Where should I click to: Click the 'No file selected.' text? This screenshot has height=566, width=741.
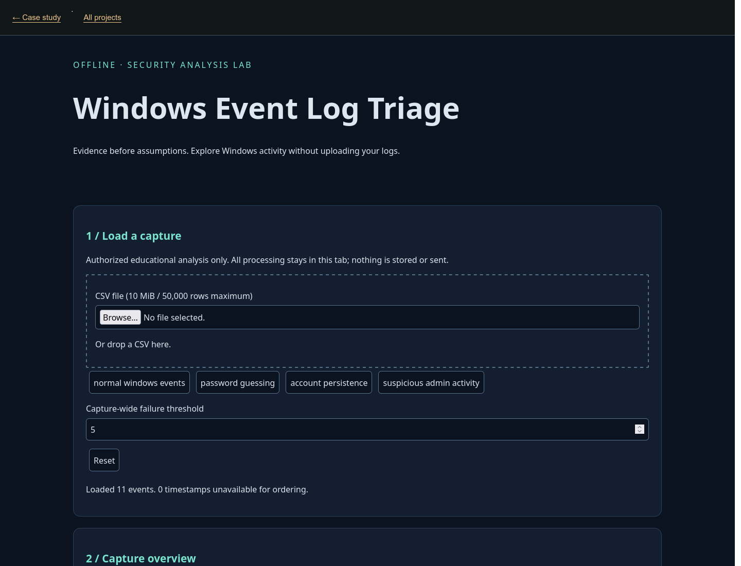point(174,317)
